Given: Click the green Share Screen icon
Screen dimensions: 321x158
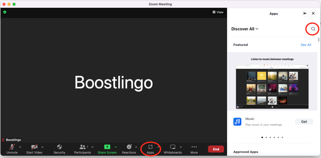Looking at the screenshot, I should tap(107, 147).
